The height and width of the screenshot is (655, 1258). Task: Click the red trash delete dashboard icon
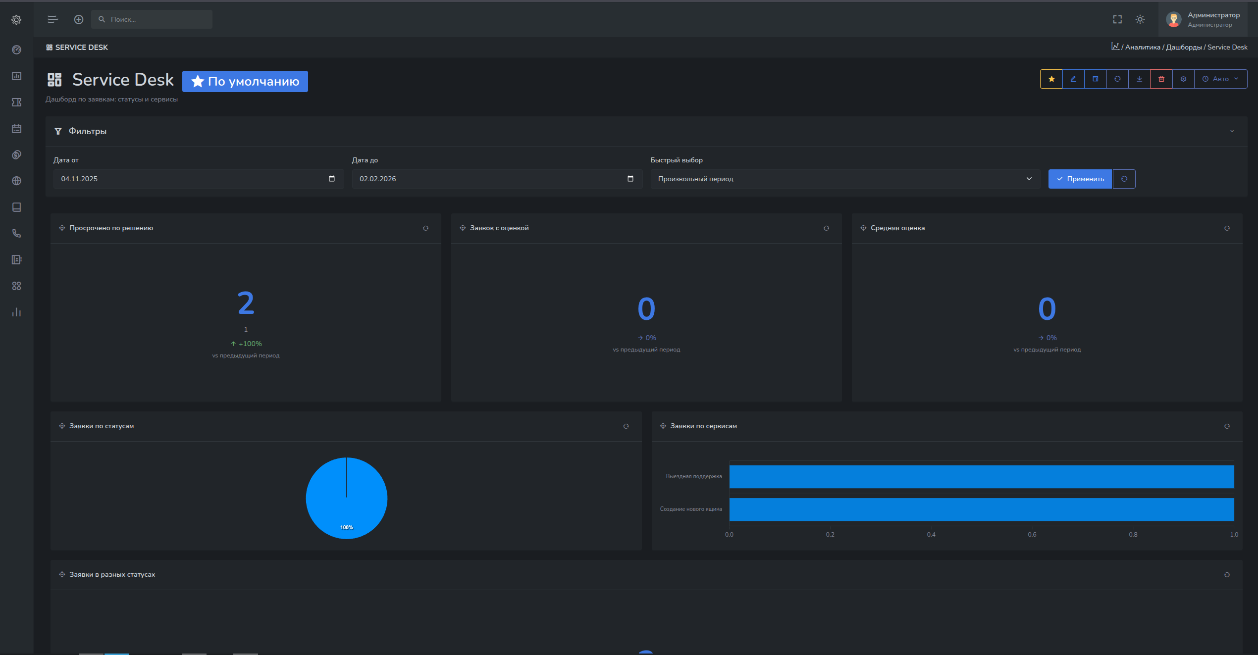coord(1161,79)
